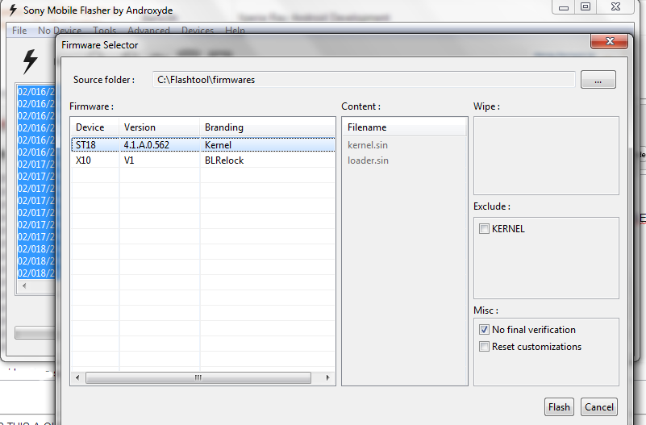The height and width of the screenshot is (425, 646).
Task: Click the firmware list scroll right arrow
Action: point(327,377)
